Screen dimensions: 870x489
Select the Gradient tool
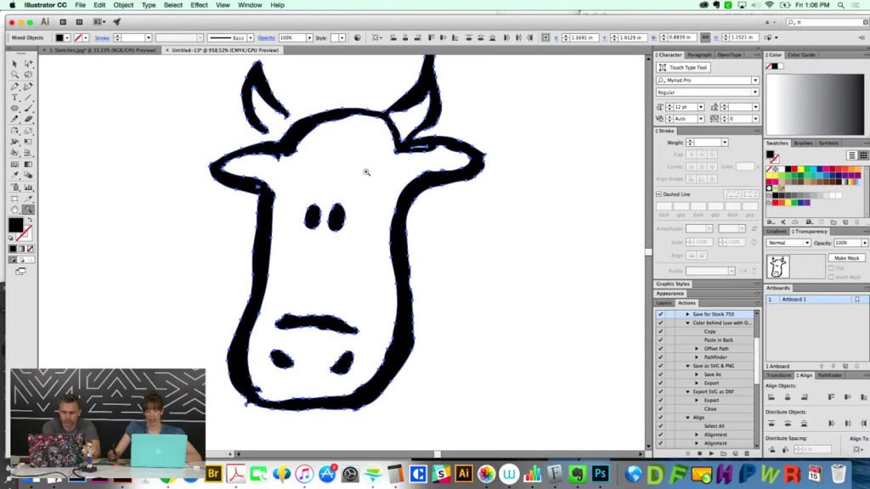tap(28, 165)
